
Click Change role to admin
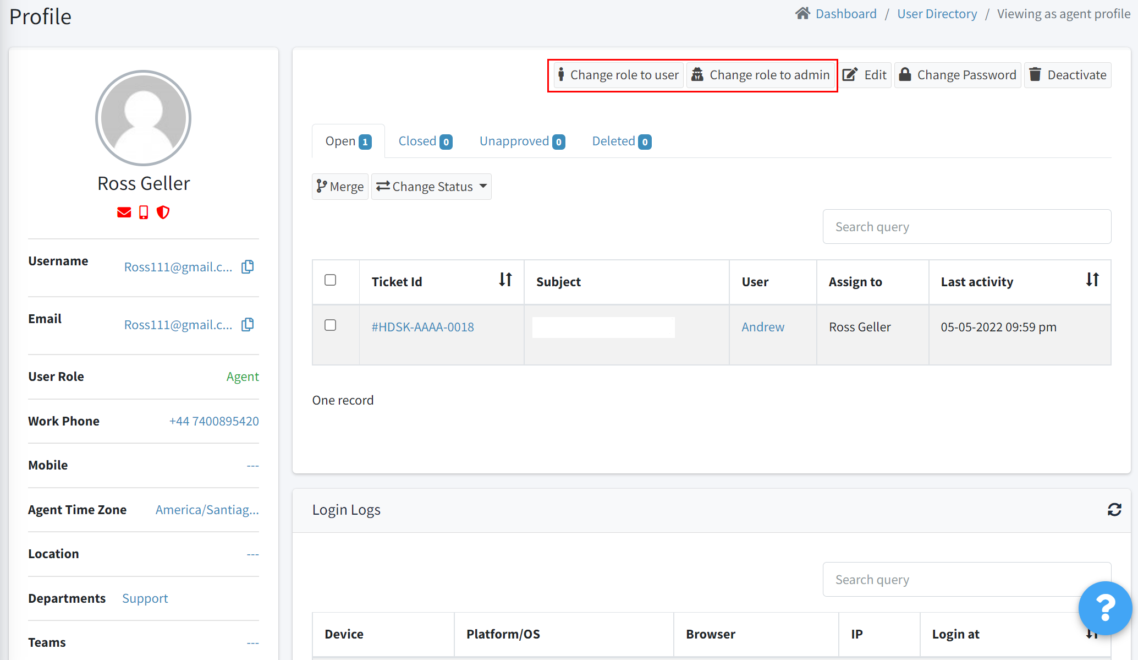point(761,75)
